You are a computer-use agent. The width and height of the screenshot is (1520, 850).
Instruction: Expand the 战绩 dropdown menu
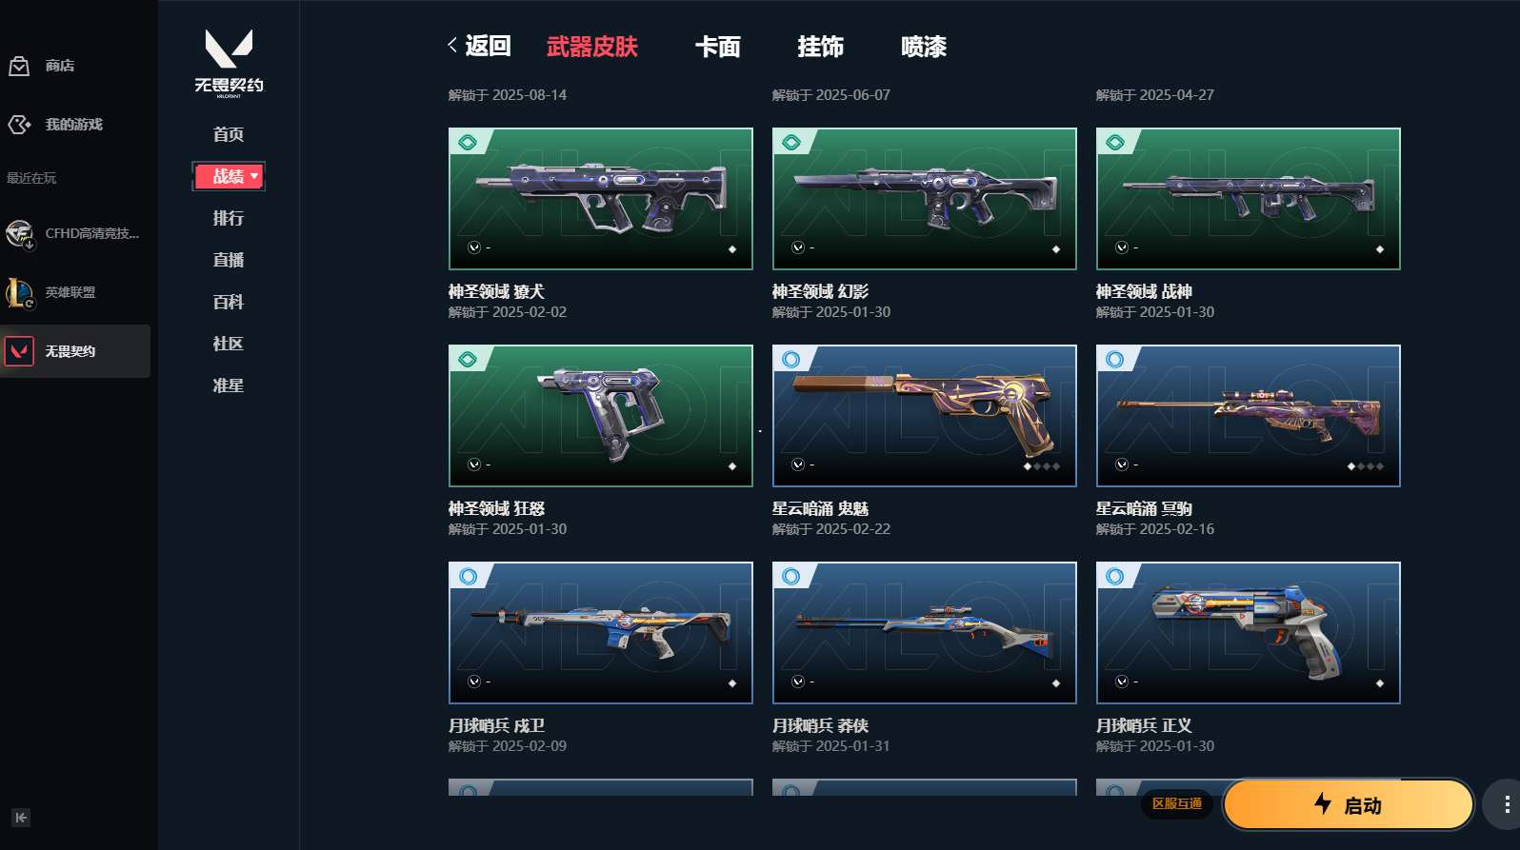pyautogui.click(x=229, y=176)
